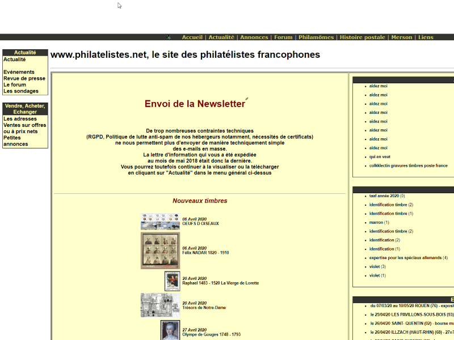This screenshot has height=340, width=454.
Task: Select Forum in the top navigation bar
Action: click(x=283, y=37)
